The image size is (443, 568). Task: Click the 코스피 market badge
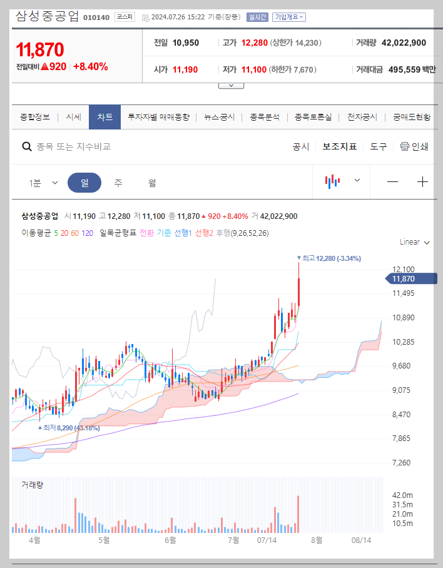(x=125, y=17)
